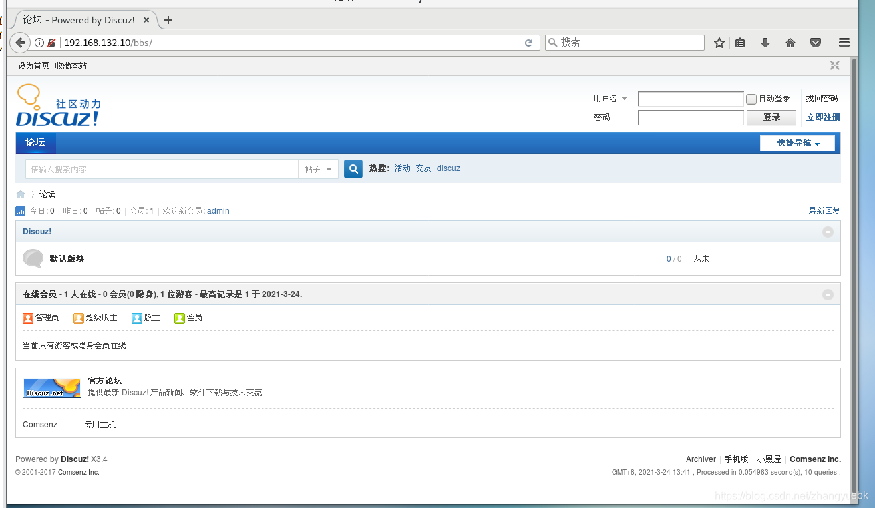This screenshot has height=508, width=875.
Task: Open the downloads arrow icon
Action: (765, 43)
